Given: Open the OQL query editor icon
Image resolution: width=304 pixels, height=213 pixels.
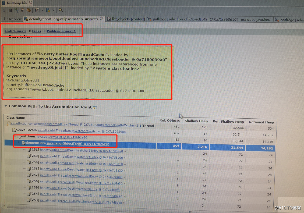Looking at the screenshot, I should [x=23, y=10].
